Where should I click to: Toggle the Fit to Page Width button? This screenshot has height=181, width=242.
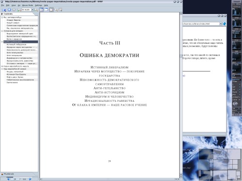[x=42, y=10]
